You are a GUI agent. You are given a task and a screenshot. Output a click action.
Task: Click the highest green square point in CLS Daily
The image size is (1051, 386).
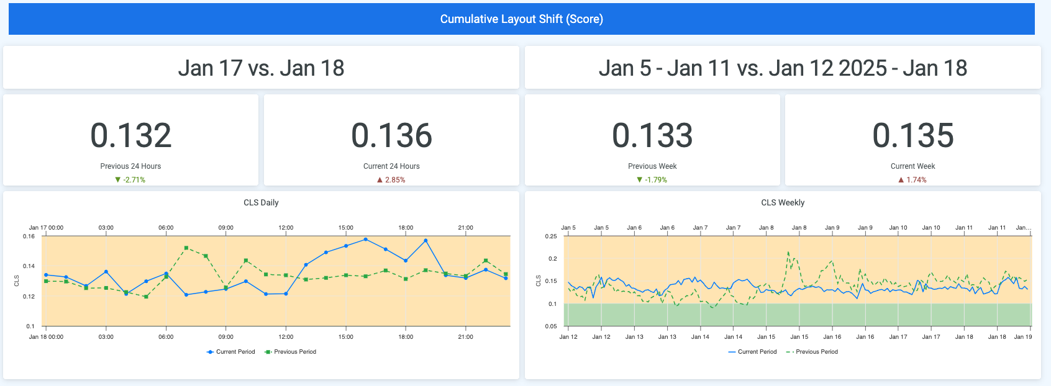[186, 248]
